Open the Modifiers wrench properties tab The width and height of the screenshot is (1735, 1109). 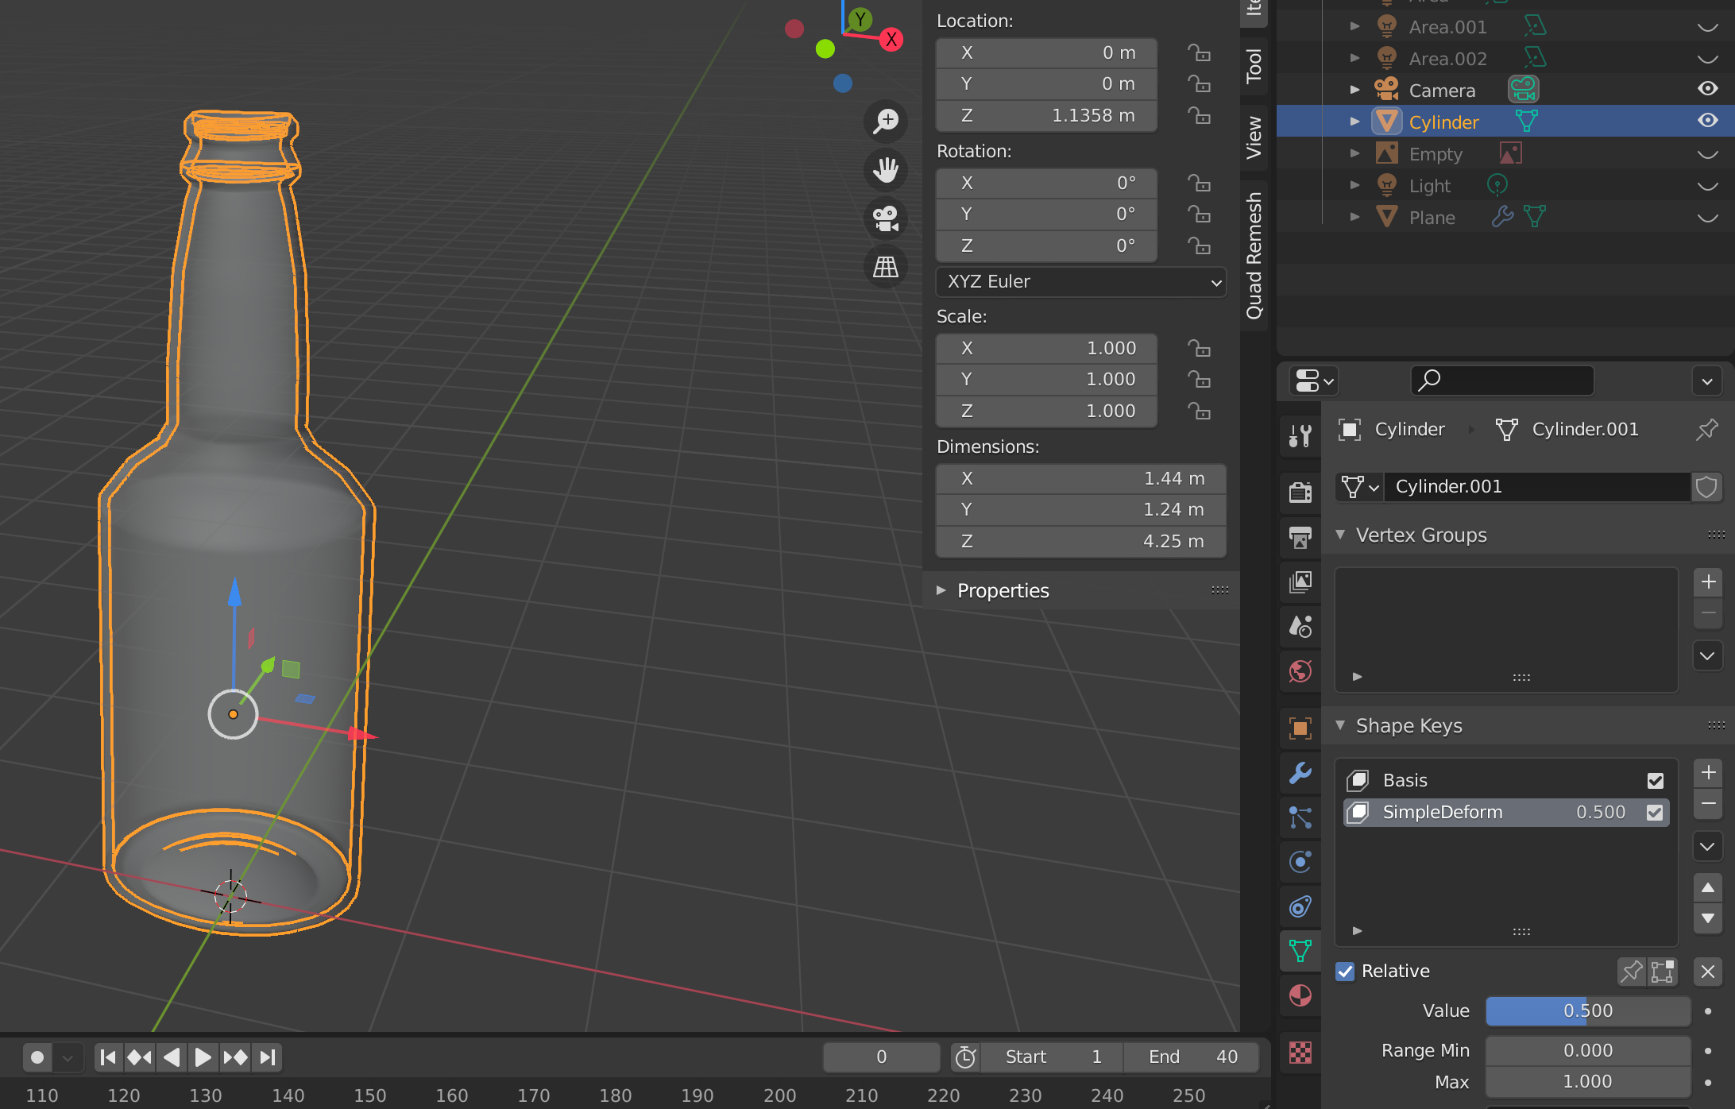(1300, 772)
